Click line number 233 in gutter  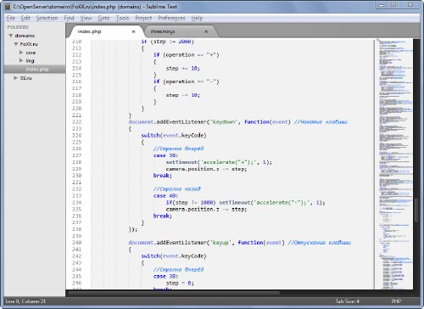(x=76, y=196)
